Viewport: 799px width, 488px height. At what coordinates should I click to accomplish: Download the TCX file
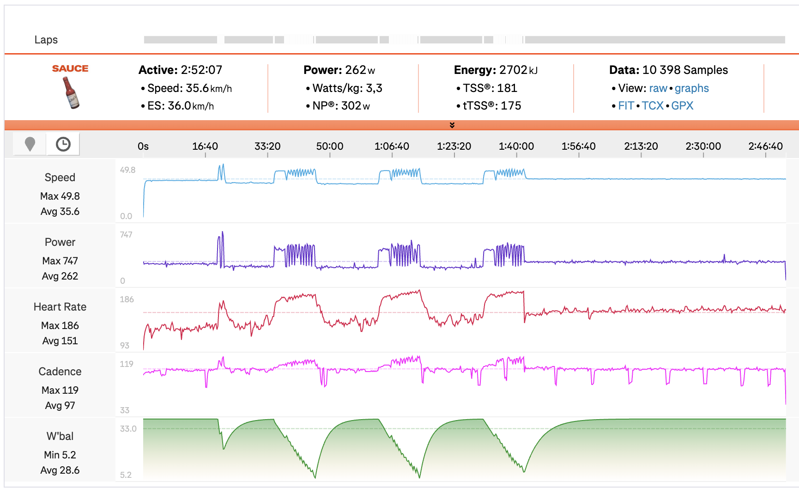coord(653,106)
